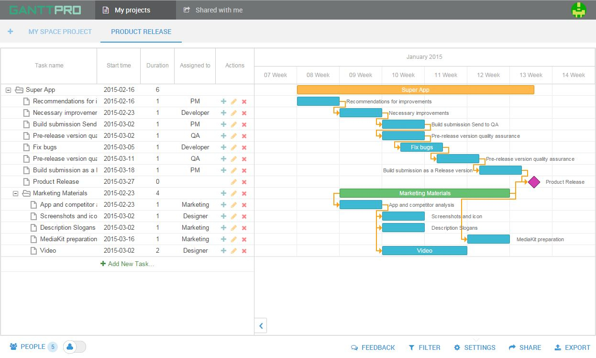
Task: Collapse the Super App task group
Action: pyautogui.click(x=9, y=90)
